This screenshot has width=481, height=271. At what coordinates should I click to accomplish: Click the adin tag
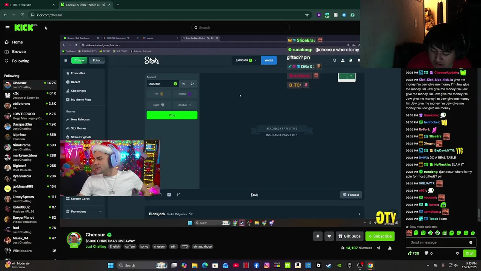(x=173, y=247)
